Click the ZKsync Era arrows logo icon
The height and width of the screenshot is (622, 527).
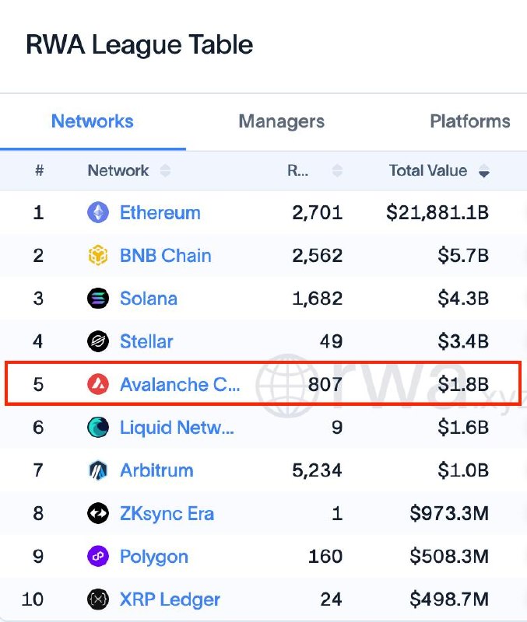98,513
